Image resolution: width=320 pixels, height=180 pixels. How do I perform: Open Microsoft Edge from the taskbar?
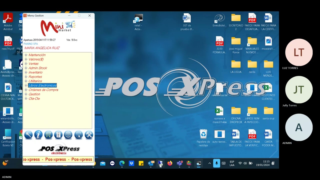(x=122, y=163)
